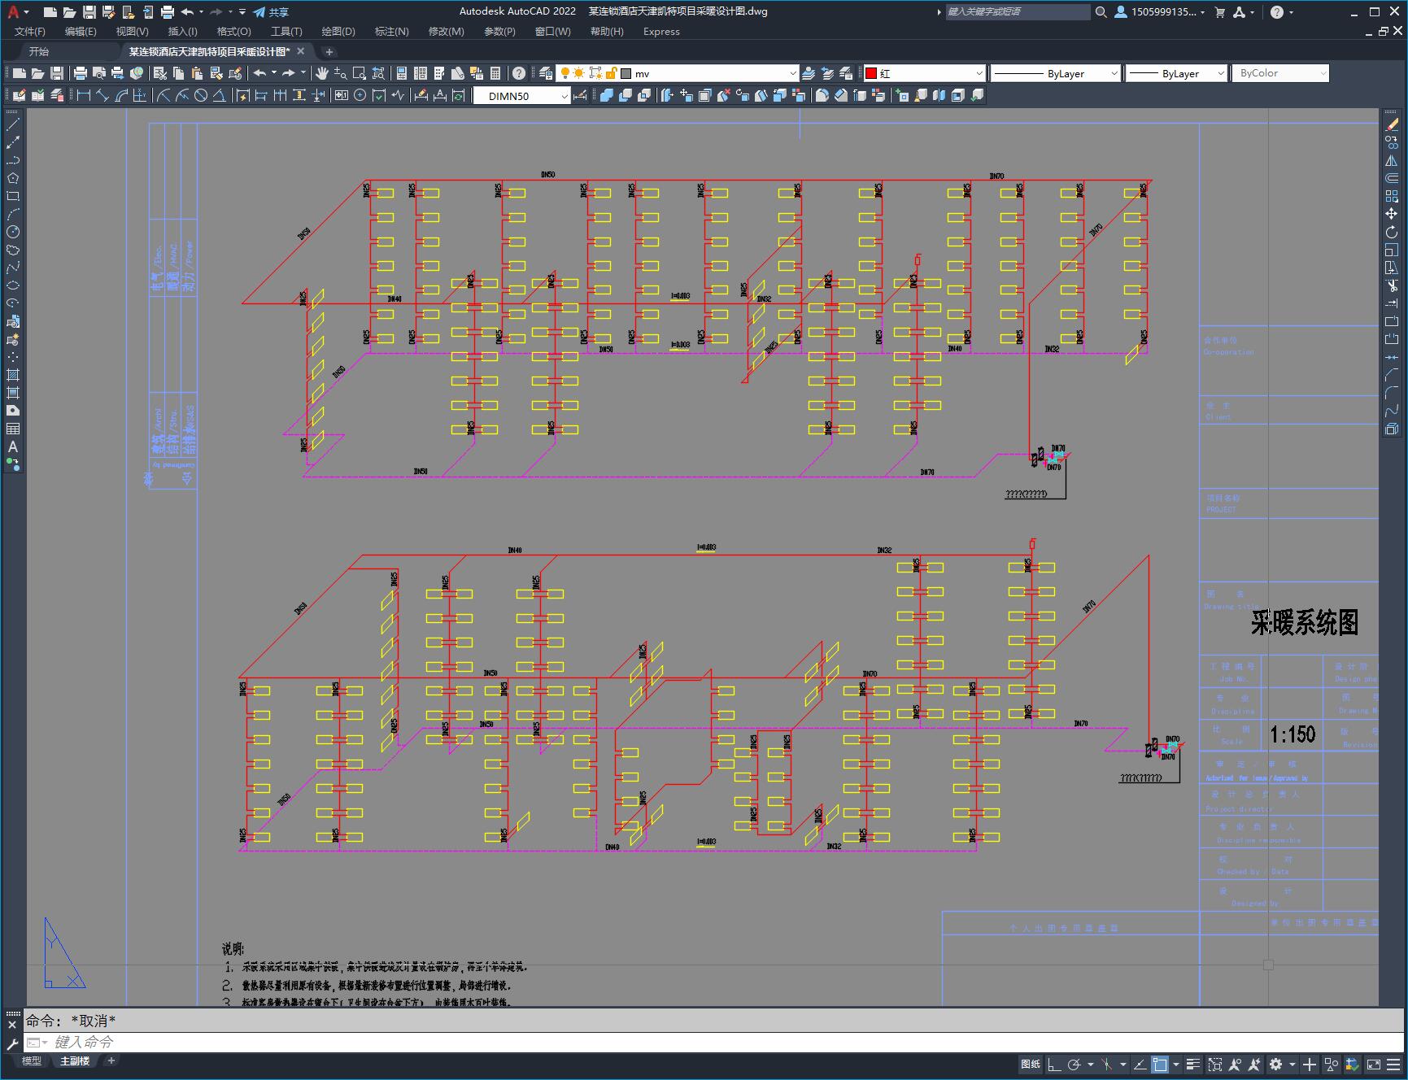Open the Autodesk App Store cart icon

(1219, 12)
